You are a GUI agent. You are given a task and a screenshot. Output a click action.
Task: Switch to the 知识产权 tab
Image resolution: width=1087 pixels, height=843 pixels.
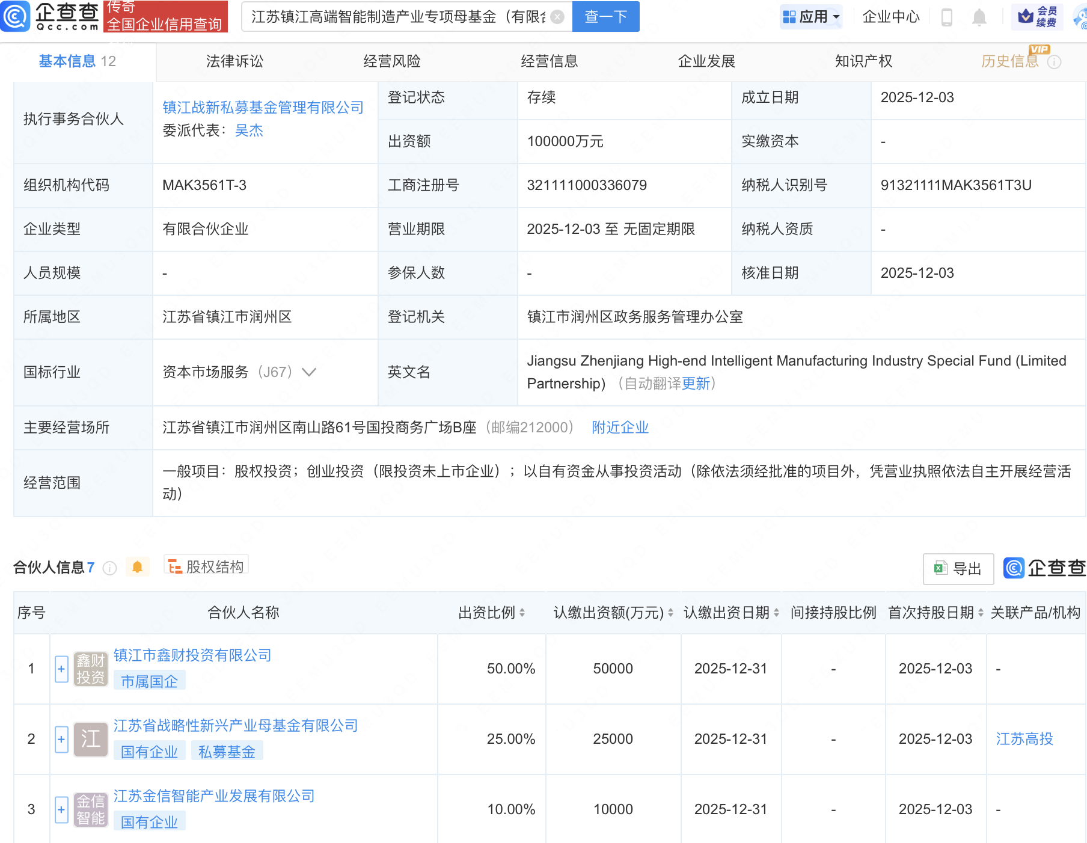[x=863, y=61]
